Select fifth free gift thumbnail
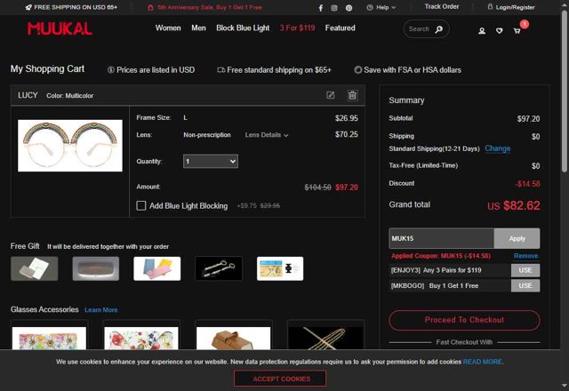The height and width of the screenshot is (391, 569). pyautogui.click(x=280, y=268)
